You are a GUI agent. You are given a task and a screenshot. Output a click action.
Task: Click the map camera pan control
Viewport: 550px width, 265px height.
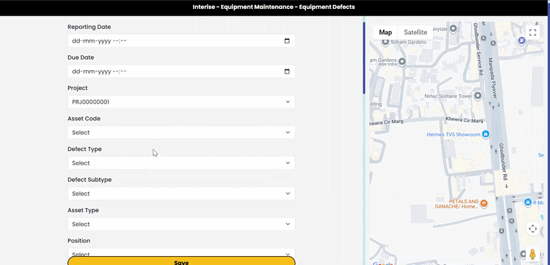pyautogui.click(x=532, y=229)
